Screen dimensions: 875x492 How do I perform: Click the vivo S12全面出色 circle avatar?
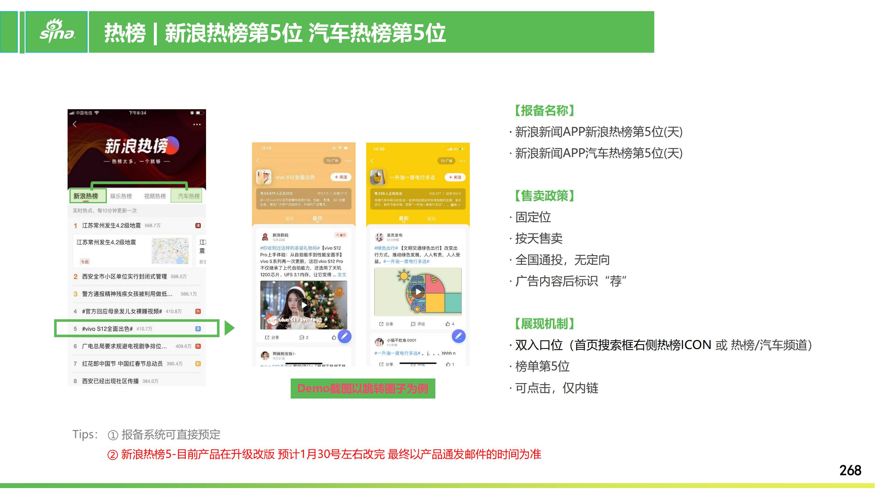[263, 177]
